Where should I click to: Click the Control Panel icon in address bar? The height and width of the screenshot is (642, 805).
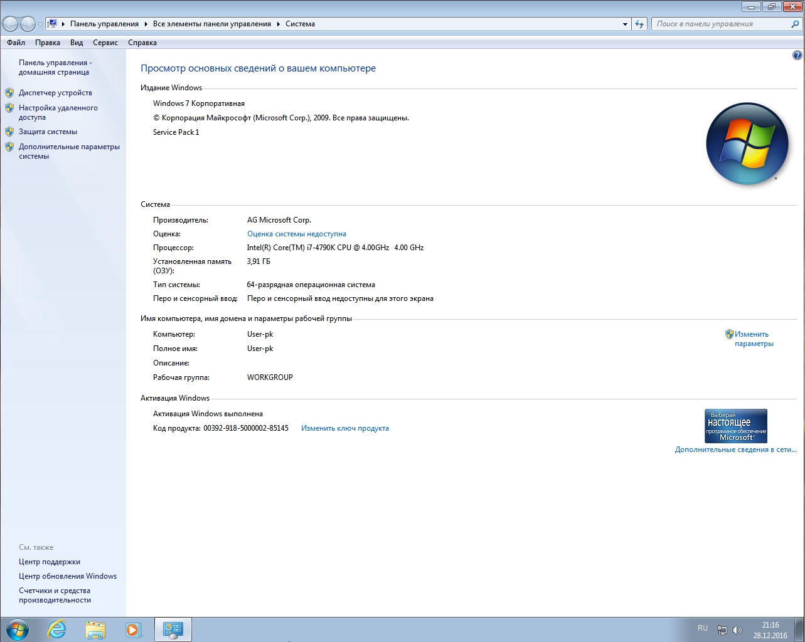click(x=53, y=24)
